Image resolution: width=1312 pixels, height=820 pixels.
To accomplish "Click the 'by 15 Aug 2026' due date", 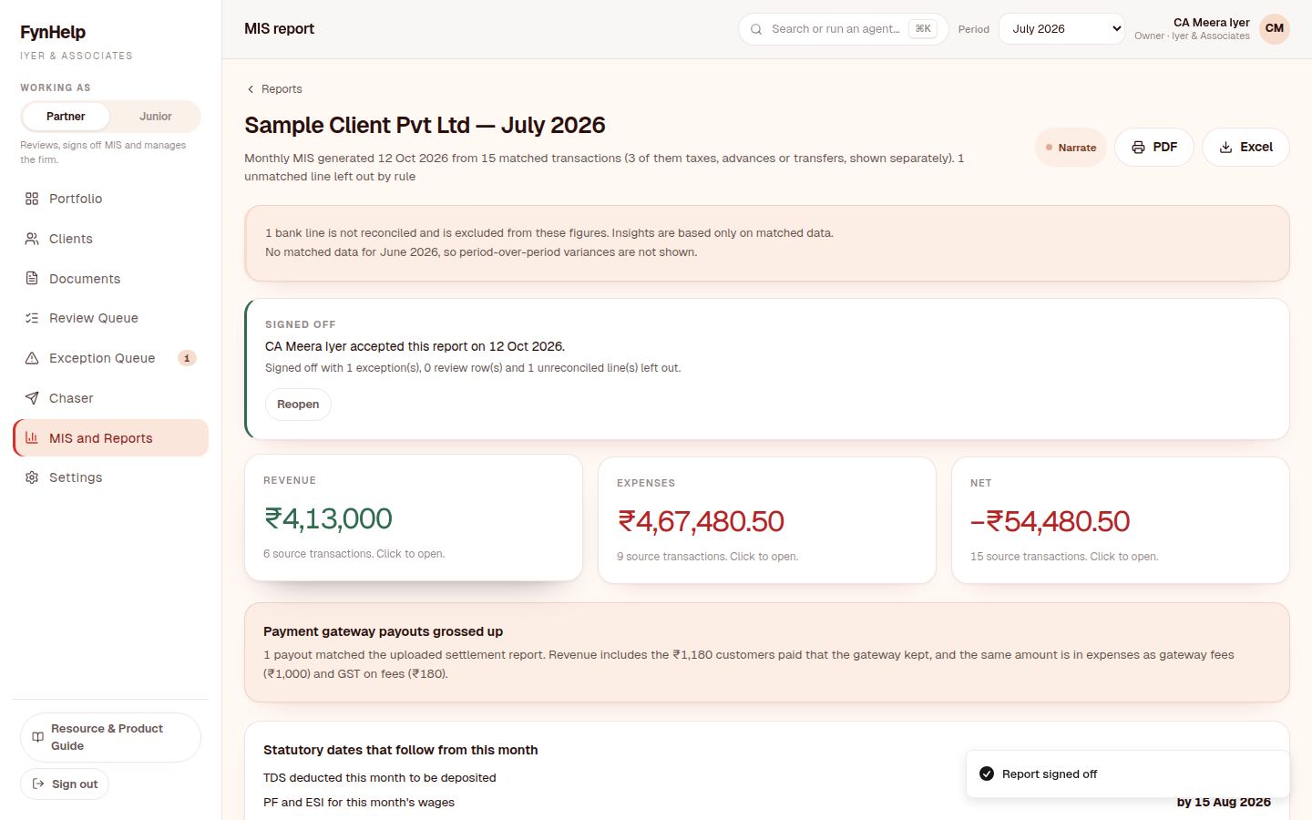I will [1224, 802].
